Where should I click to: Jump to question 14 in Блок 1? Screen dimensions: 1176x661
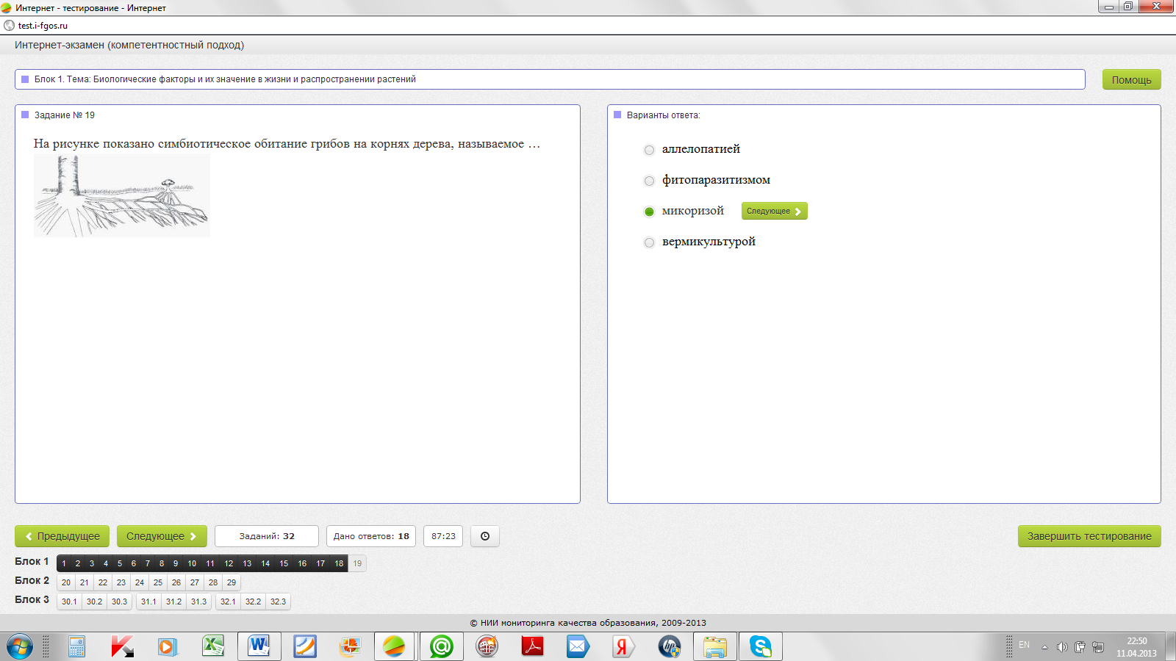point(265,563)
